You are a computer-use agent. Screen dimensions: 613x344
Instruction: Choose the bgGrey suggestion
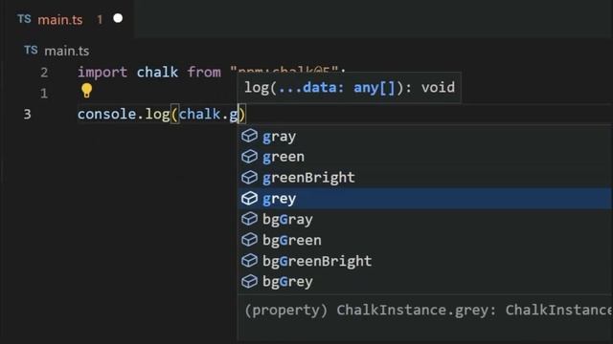pyautogui.click(x=424, y=281)
